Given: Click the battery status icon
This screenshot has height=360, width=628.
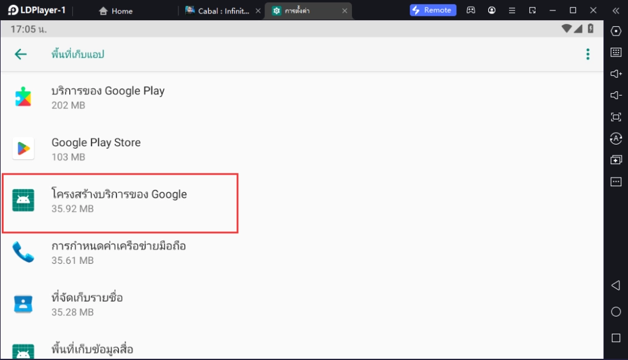Looking at the screenshot, I should 591,28.
